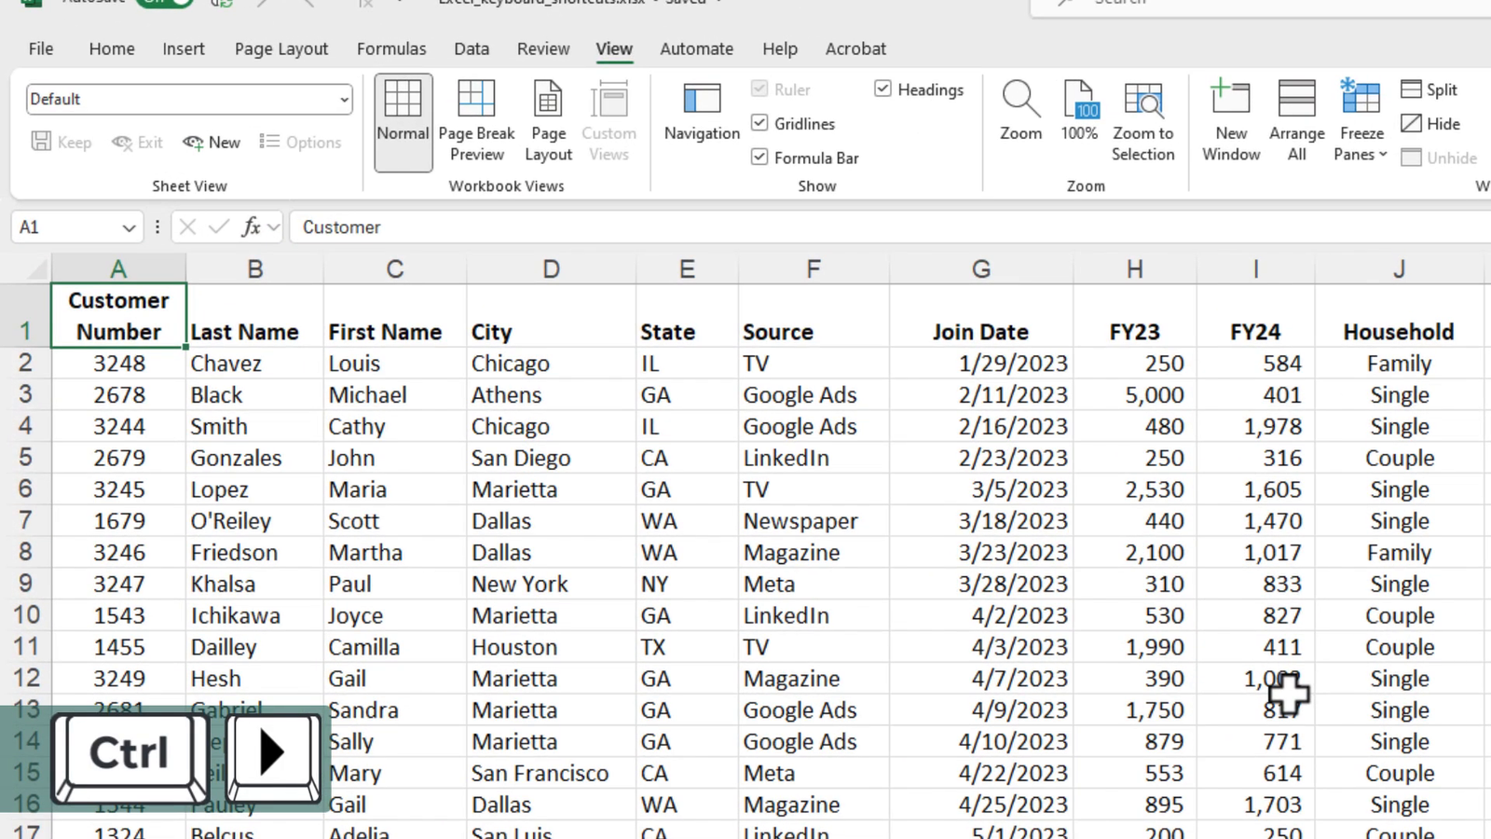The height and width of the screenshot is (839, 1491).
Task: Open a New Window
Action: (x=1230, y=119)
